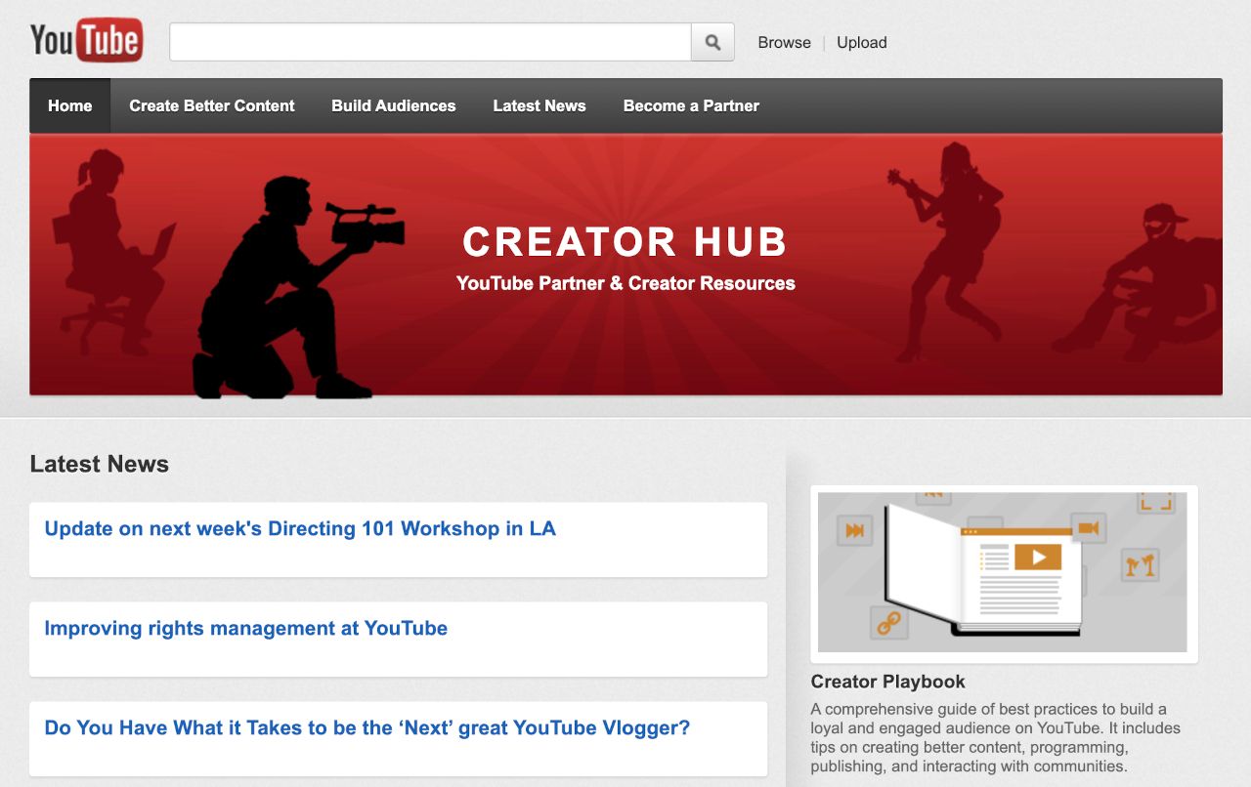Open the Latest News tab
Screen dimensions: 1251x787
pos(539,105)
